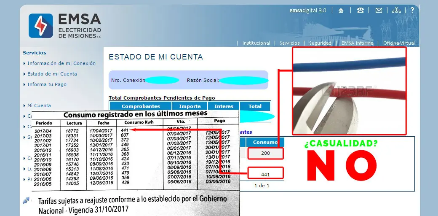This screenshot has width=438, height=216.
Task: Click the Comprobantes column header
Action: (x=141, y=106)
